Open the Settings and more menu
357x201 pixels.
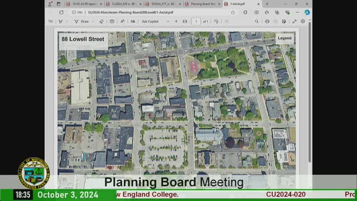coord(297,12)
